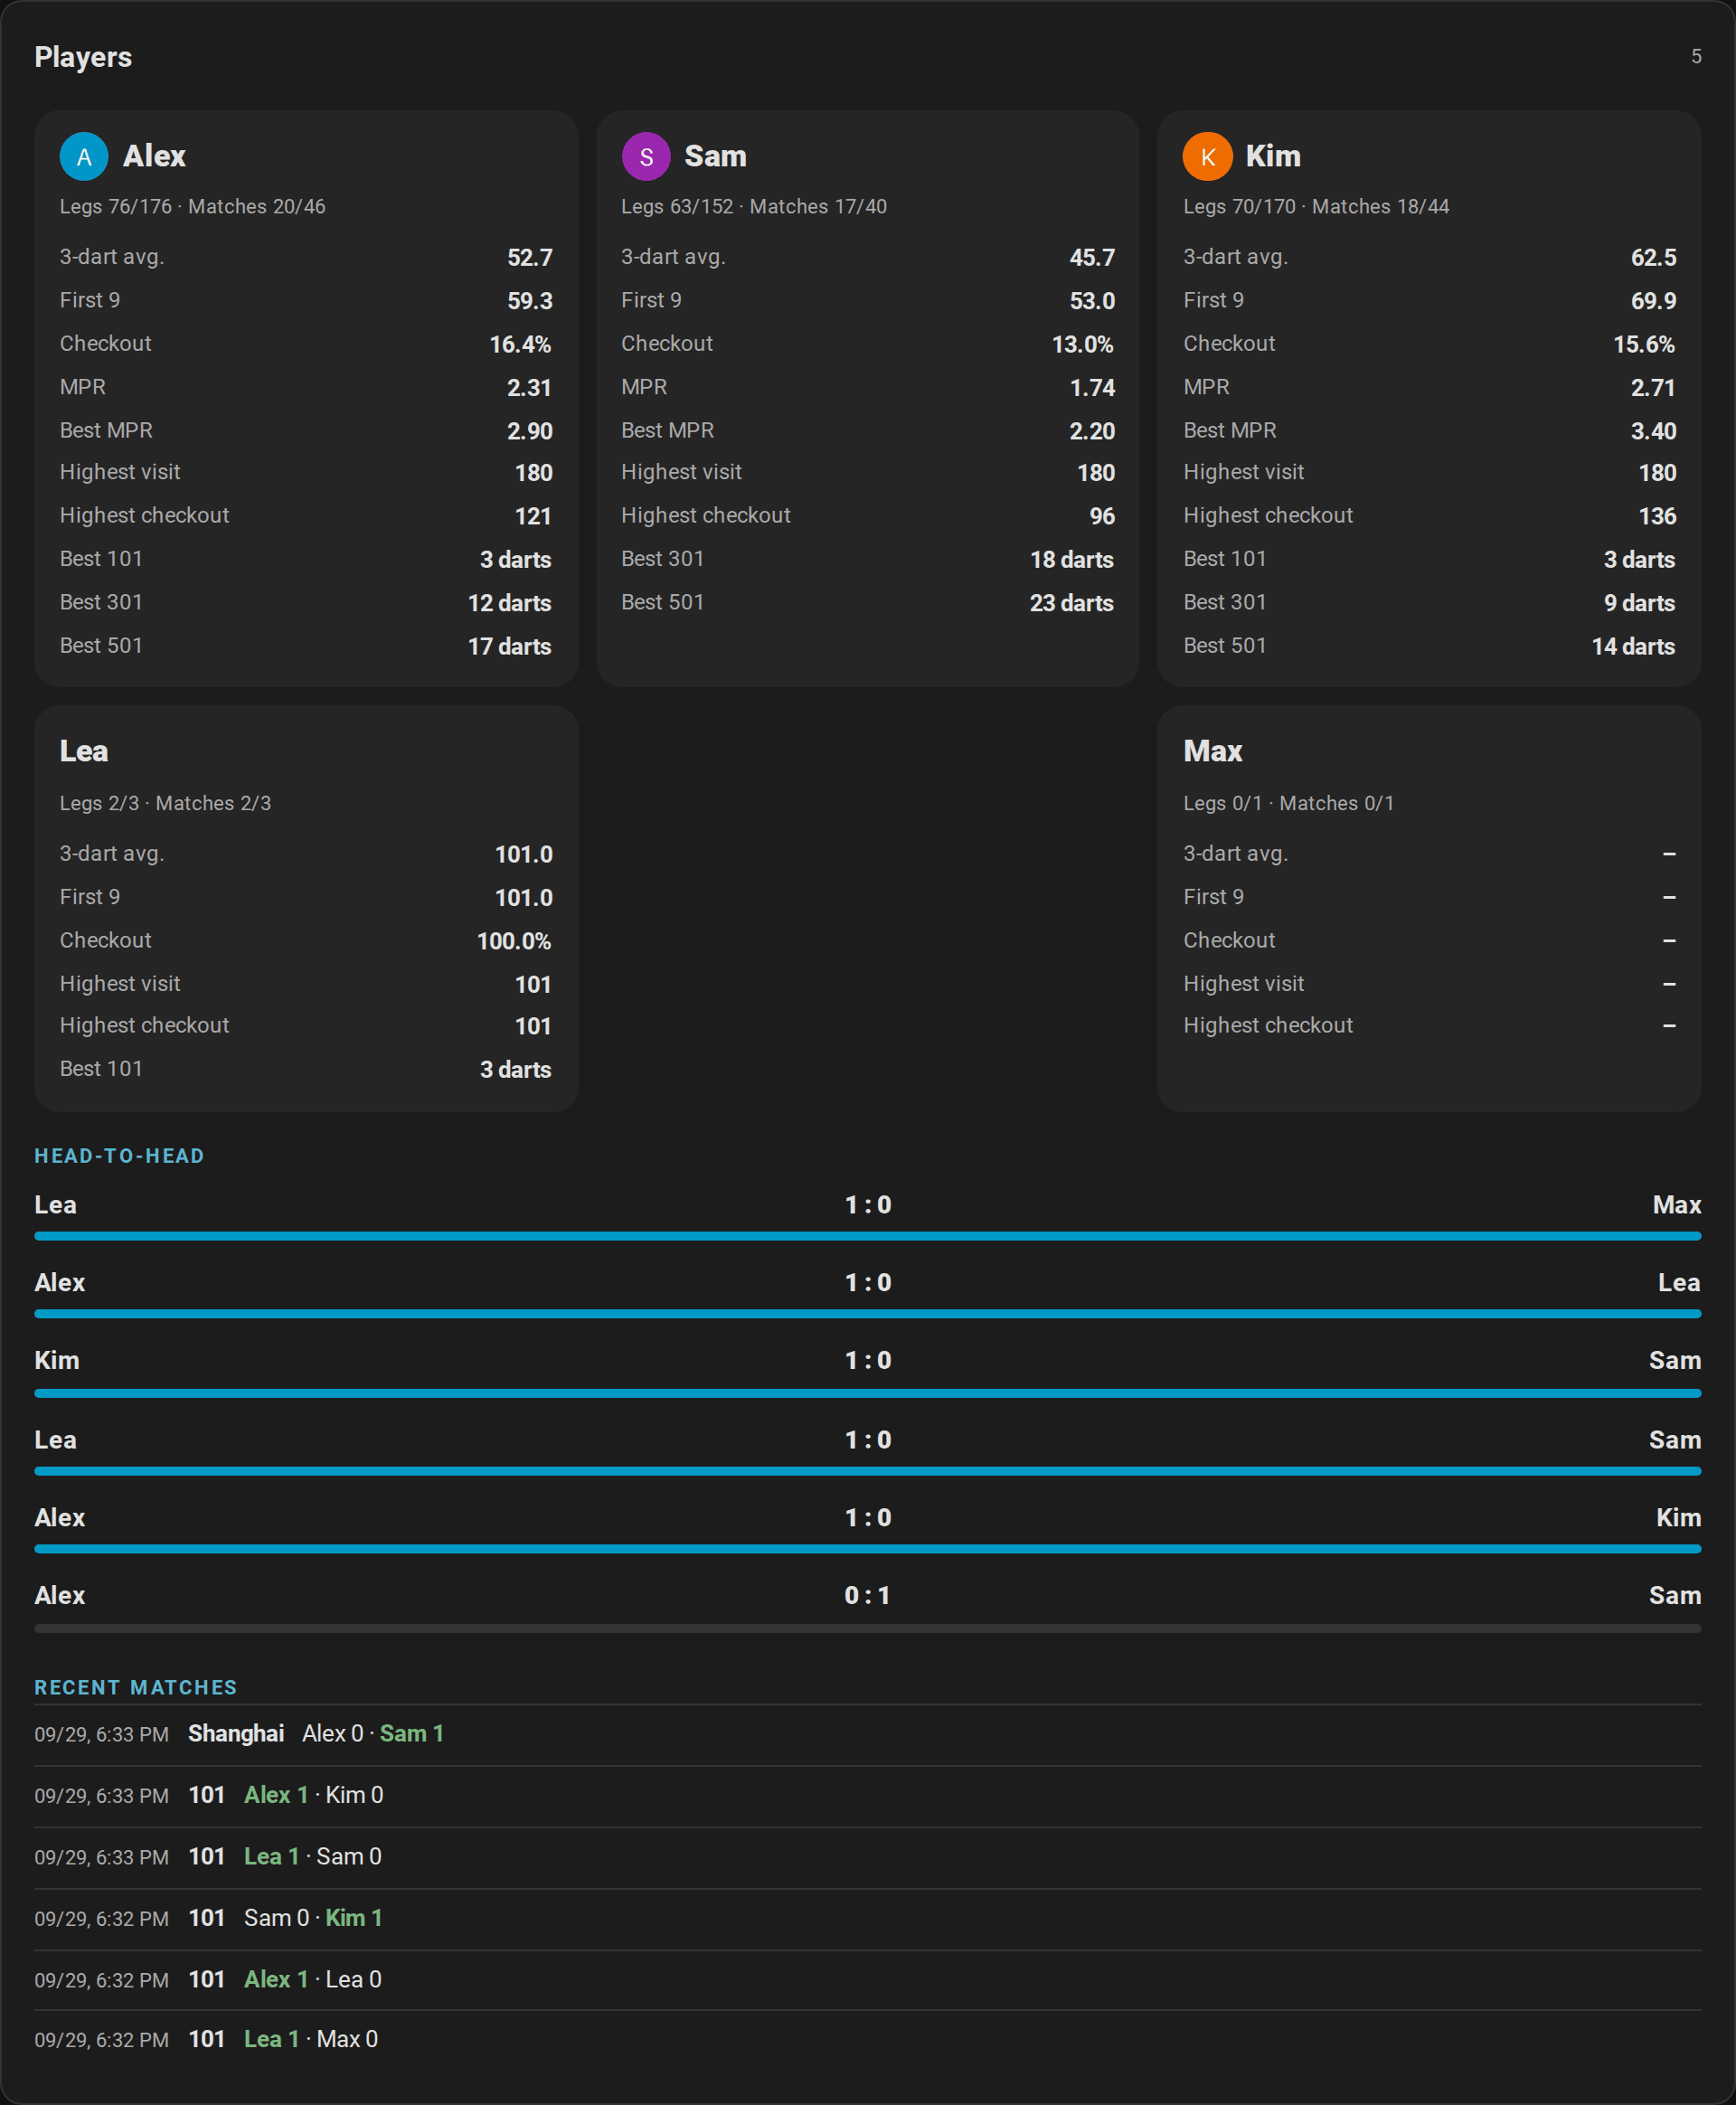Click Alex's MPR value 2.31
The image size is (1736, 2105).
529,388
